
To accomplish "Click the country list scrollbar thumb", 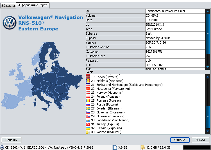I will click(208, 117).
